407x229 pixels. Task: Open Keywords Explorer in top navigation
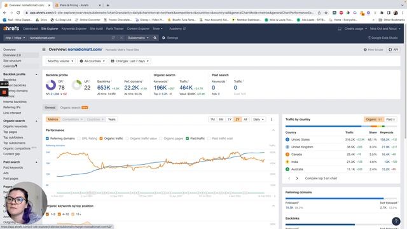coord(74,29)
